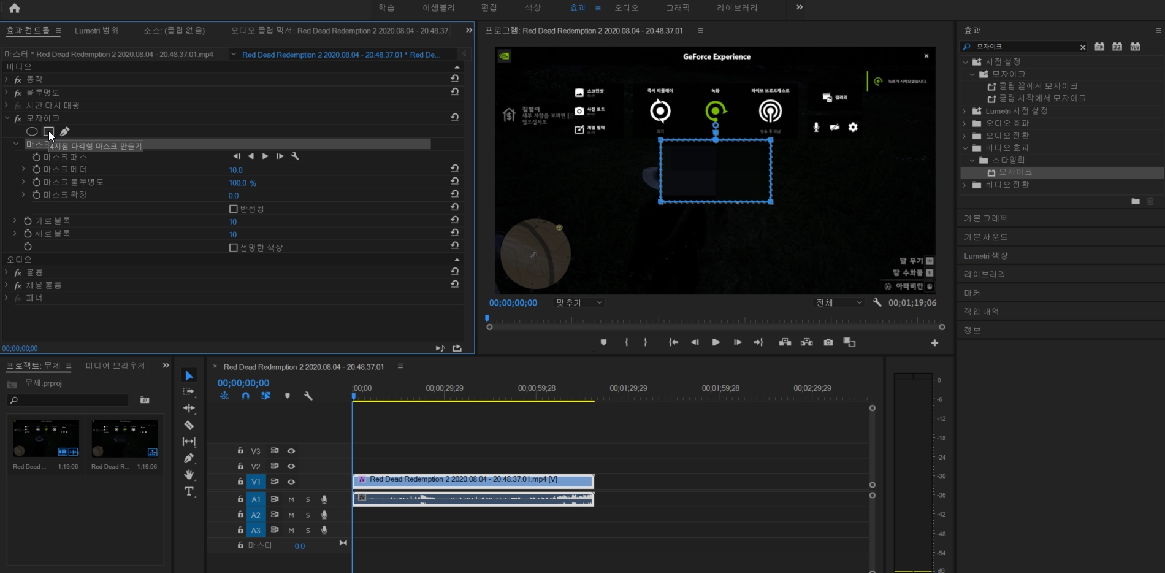The width and height of the screenshot is (1165, 573).
Task: Open mask path tracking wrench options
Action: coord(295,156)
